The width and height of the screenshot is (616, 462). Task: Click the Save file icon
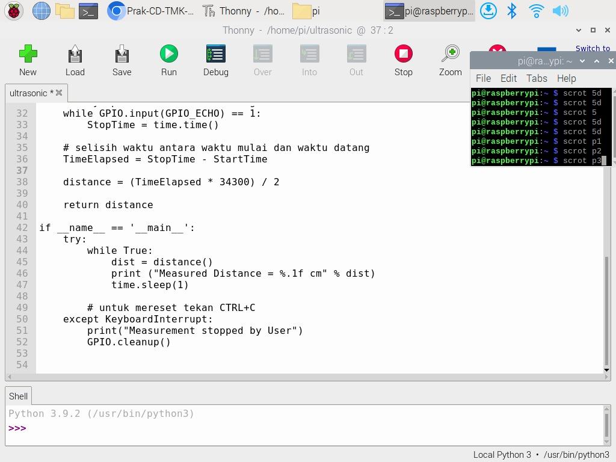point(122,54)
